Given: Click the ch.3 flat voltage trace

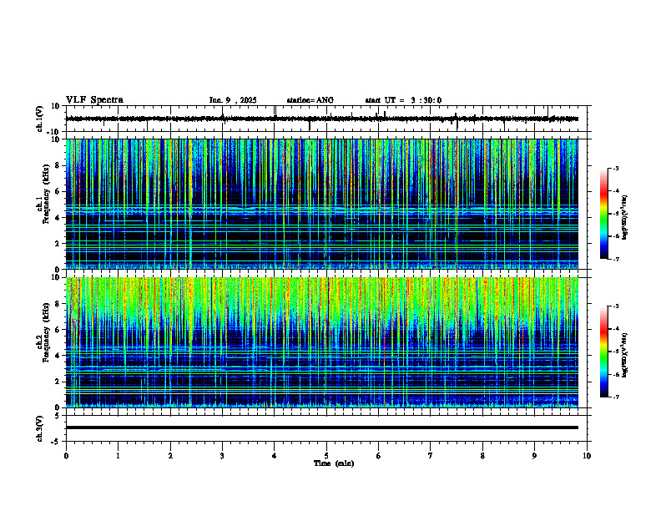Looking at the screenshot, I should 321,428.
